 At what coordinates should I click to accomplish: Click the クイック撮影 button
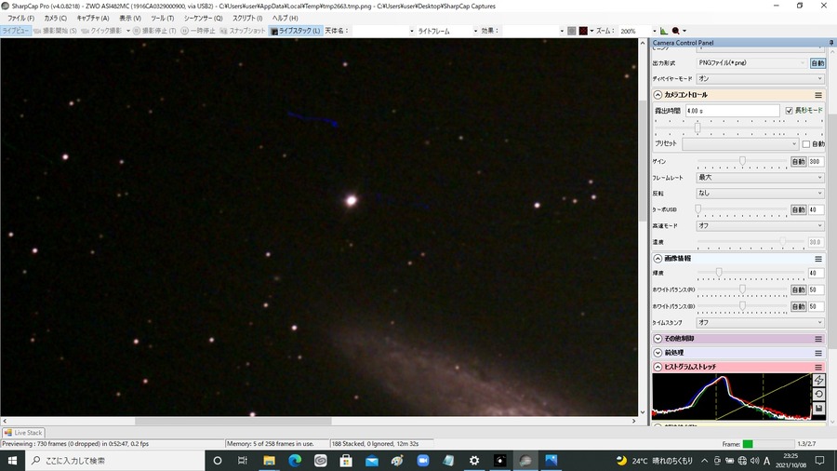pos(102,31)
